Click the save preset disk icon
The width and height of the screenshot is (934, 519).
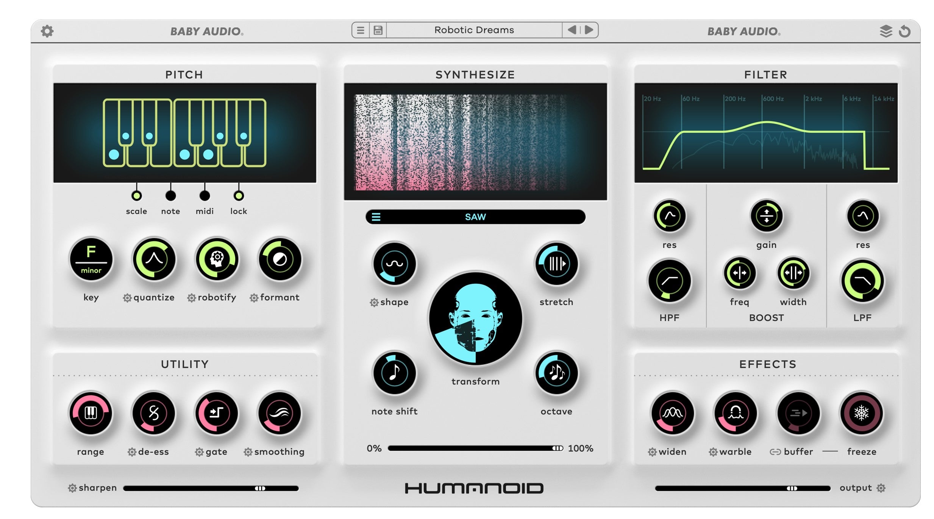(x=377, y=30)
